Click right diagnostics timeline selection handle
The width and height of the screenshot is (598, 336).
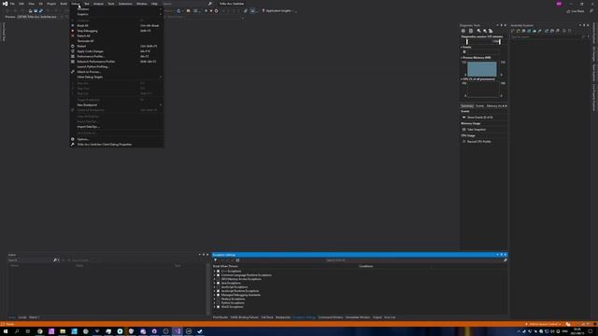[500, 41]
